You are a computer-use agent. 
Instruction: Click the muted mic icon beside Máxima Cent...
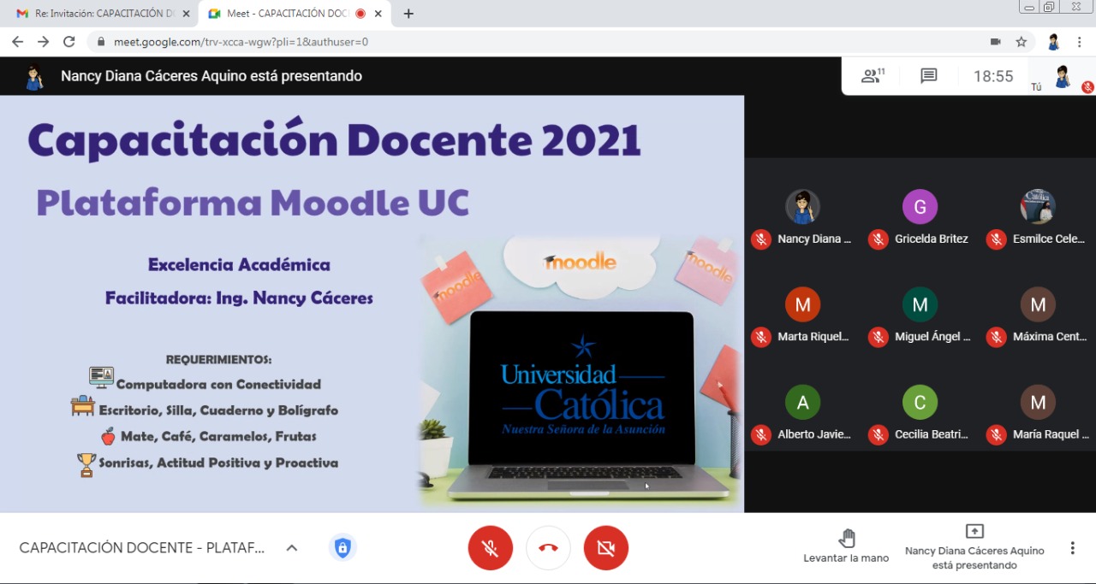click(996, 337)
